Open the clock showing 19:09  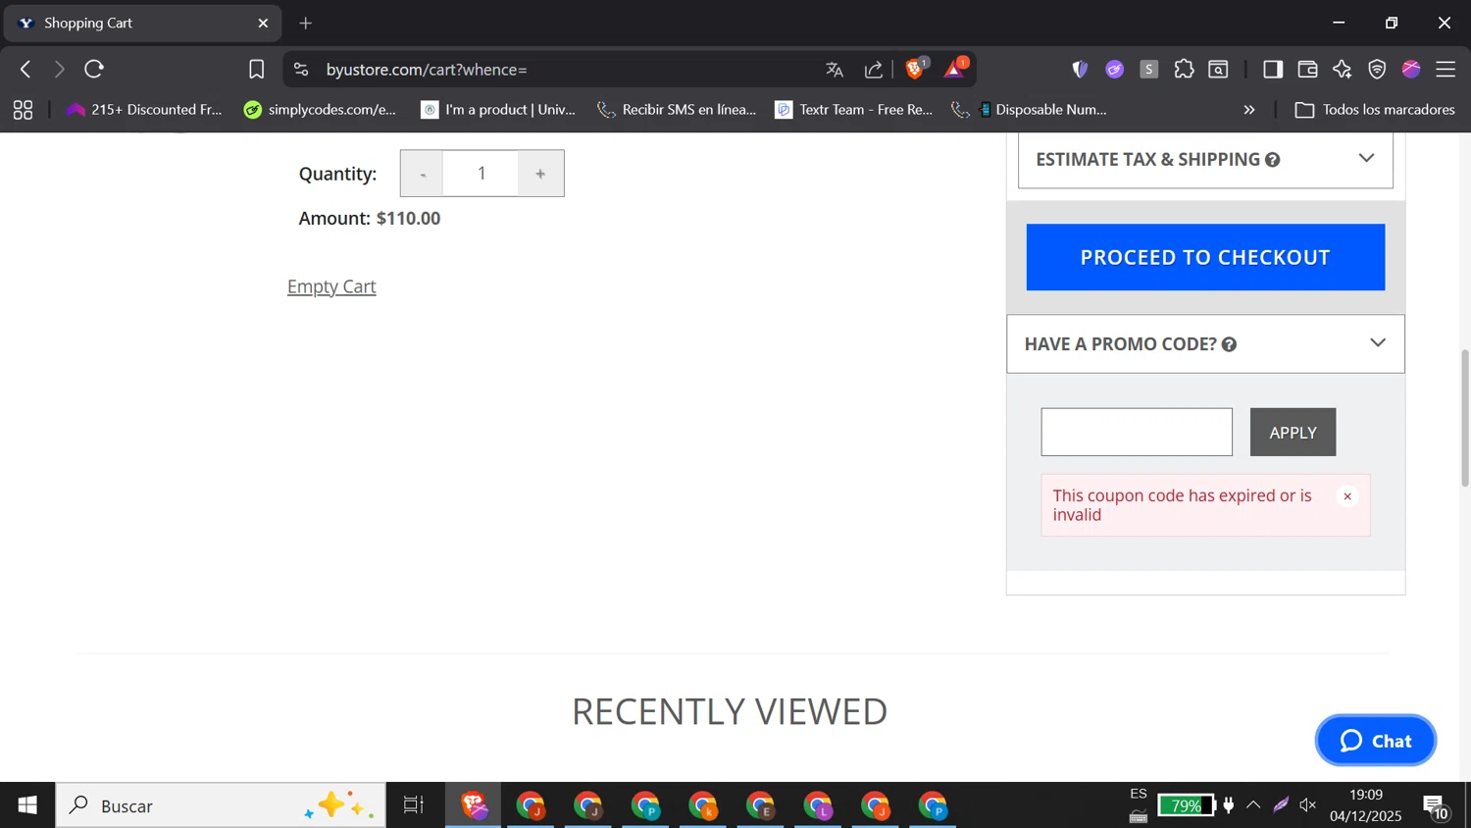[x=1366, y=805]
